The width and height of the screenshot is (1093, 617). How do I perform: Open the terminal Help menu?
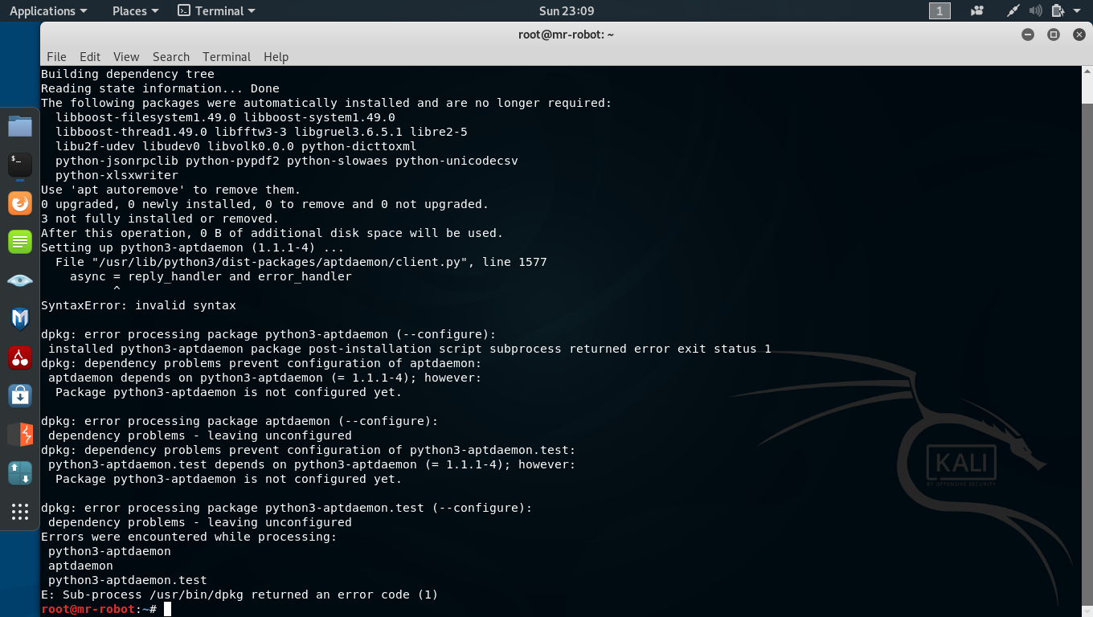pyautogui.click(x=276, y=57)
